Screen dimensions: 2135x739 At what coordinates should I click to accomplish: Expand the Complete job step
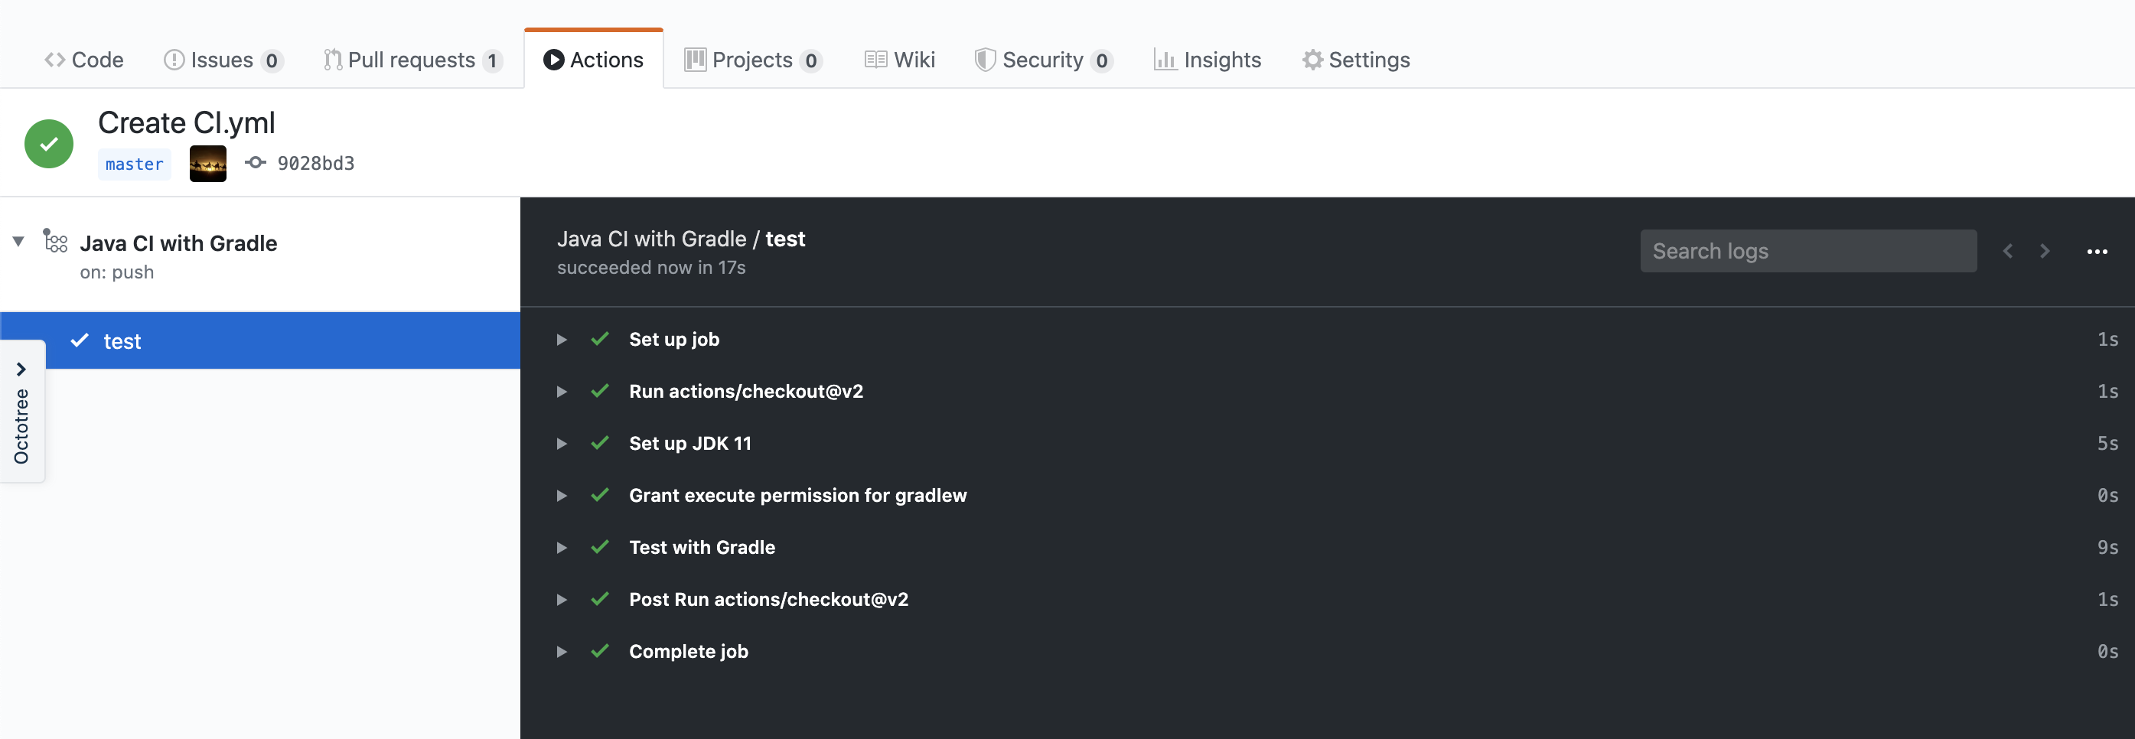point(562,652)
